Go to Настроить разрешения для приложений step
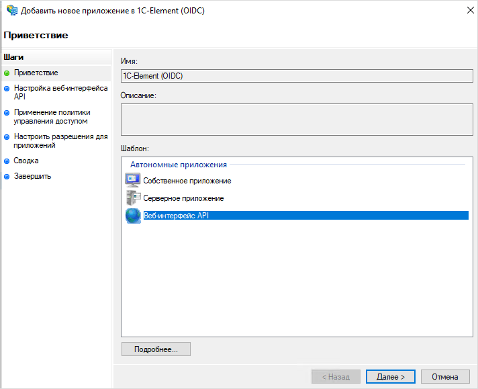This screenshot has height=389, width=478. (x=60, y=140)
